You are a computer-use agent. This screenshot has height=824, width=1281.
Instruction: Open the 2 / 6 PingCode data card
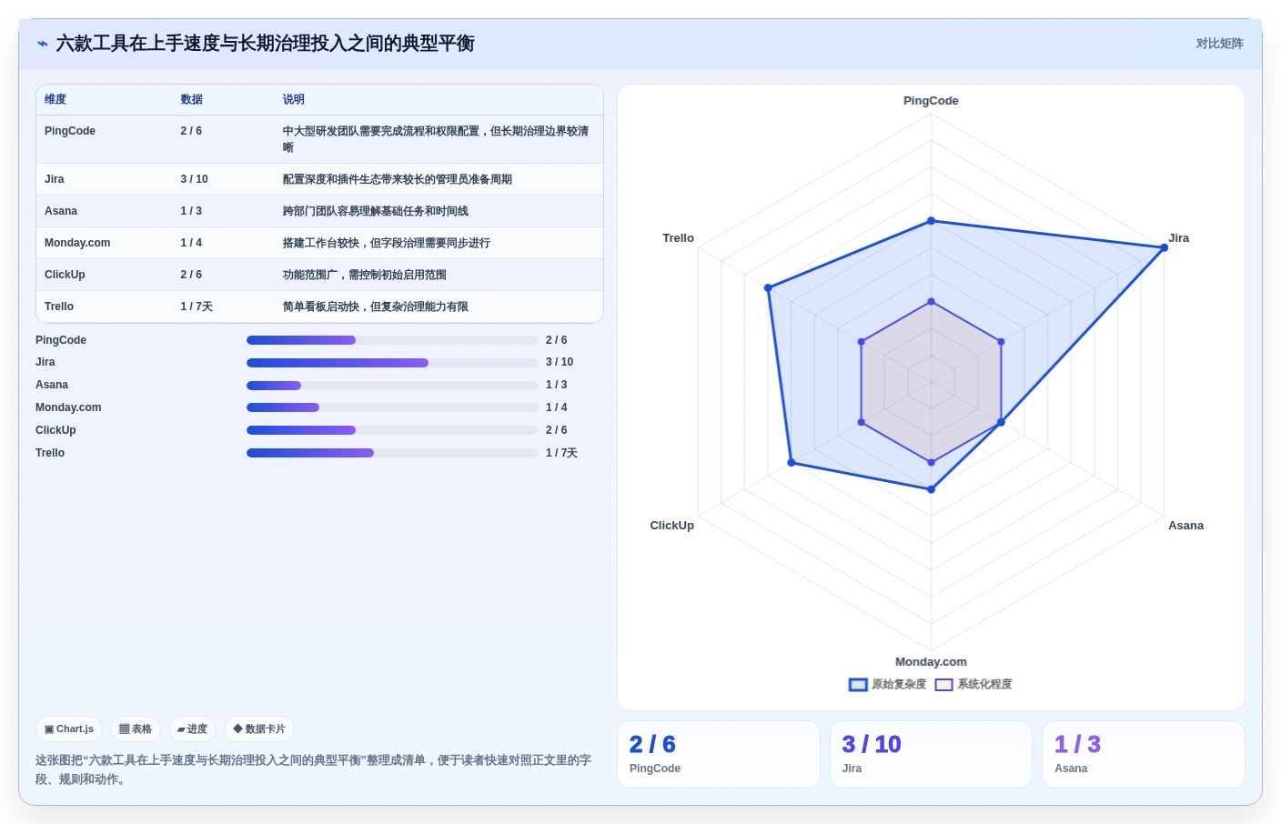(719, 755)
